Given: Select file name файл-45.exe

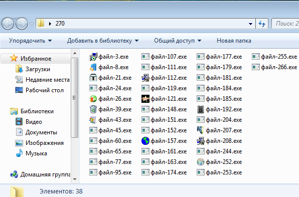Looking at the screenshot, I should tap(115, 130).
